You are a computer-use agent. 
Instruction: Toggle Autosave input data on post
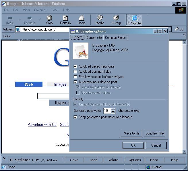[x=75, y=82]
